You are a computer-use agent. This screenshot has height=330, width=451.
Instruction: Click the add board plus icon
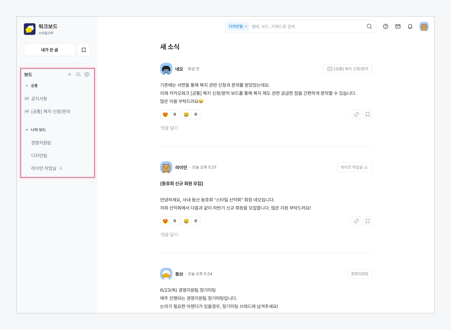point(69,74)
